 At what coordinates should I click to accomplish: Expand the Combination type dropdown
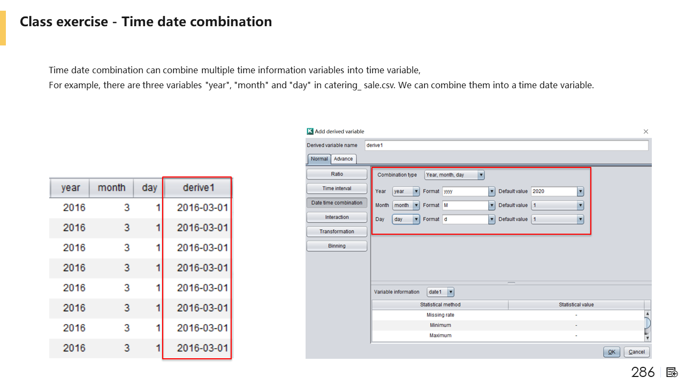click(481, 175)
